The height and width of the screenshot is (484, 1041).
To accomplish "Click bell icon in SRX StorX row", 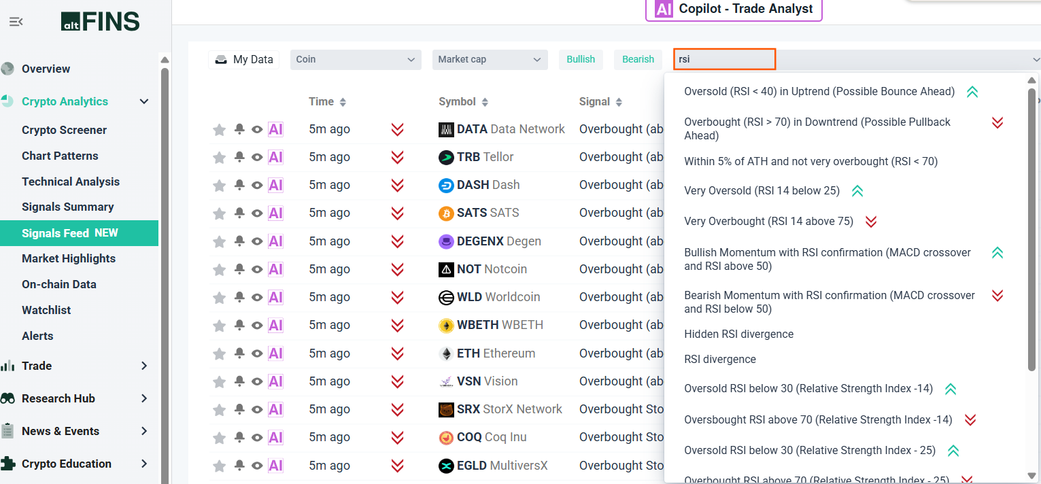I will (239, 409).
